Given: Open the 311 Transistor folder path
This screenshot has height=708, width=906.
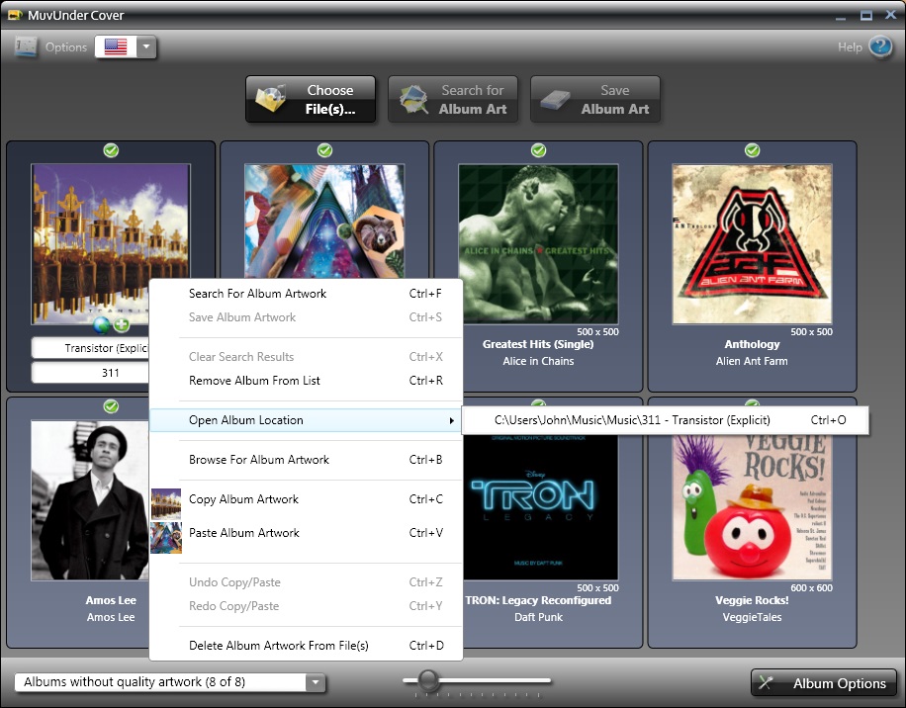Looking at the screenshot, I should (x=632, y=420).
